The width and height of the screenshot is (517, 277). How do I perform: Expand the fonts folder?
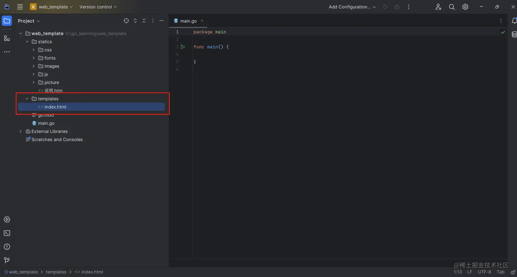coord(34,58)
